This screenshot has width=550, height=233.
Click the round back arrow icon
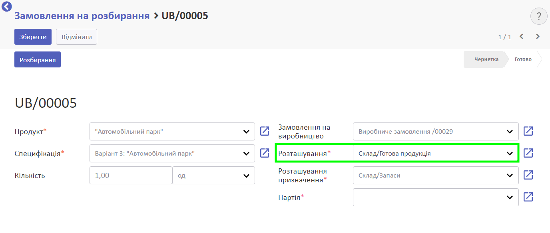point(7,6)
